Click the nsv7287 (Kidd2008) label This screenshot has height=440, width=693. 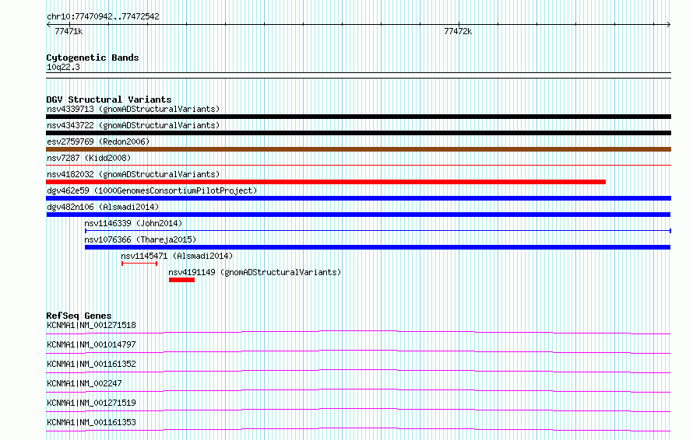click(x=89, y=158)
